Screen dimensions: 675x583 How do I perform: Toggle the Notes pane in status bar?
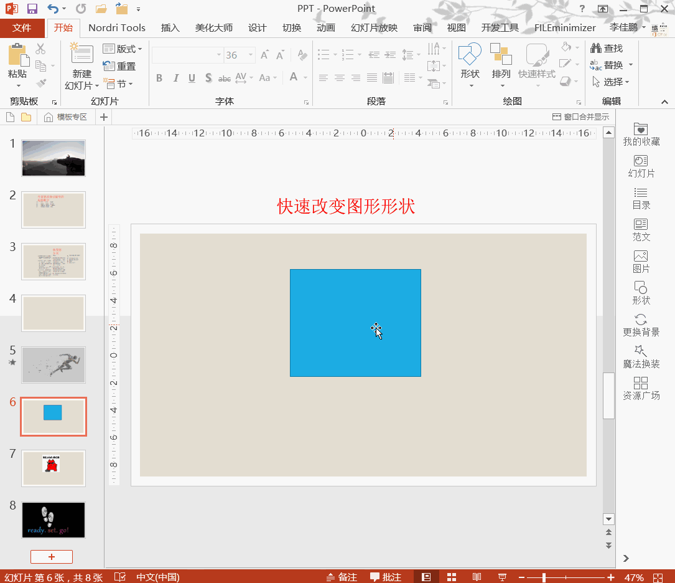(x=341, y=577)
